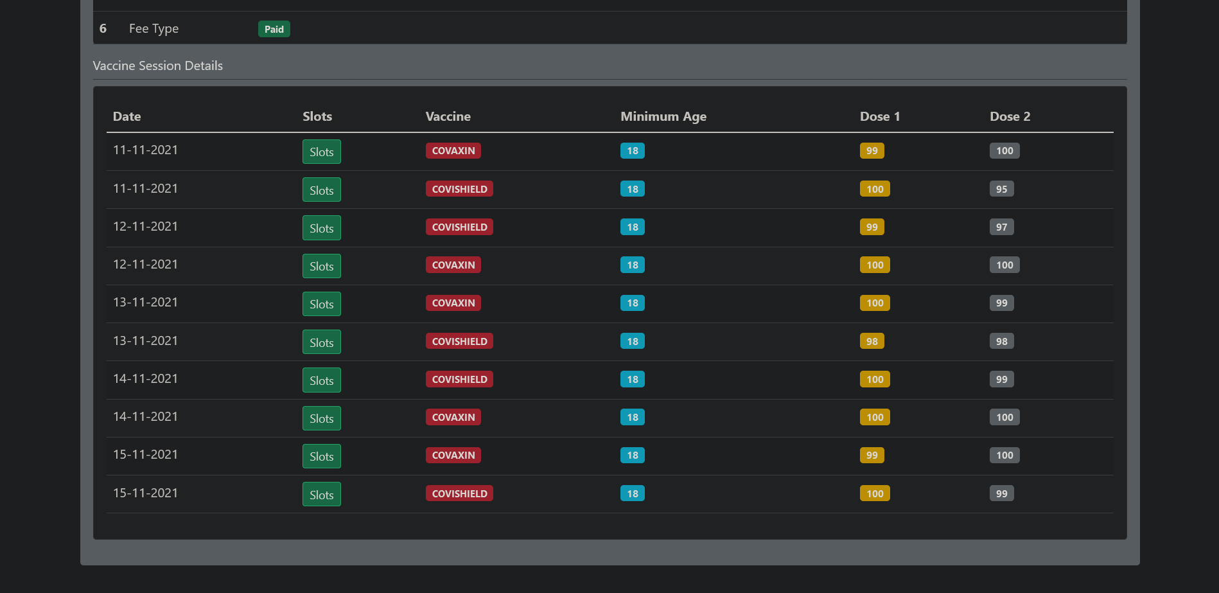Viewport: 1219px width, 593px height.
Task: Click Dose 2 value 100 for 14-11-2021 COVAXIN
Action: (1004, 417)
